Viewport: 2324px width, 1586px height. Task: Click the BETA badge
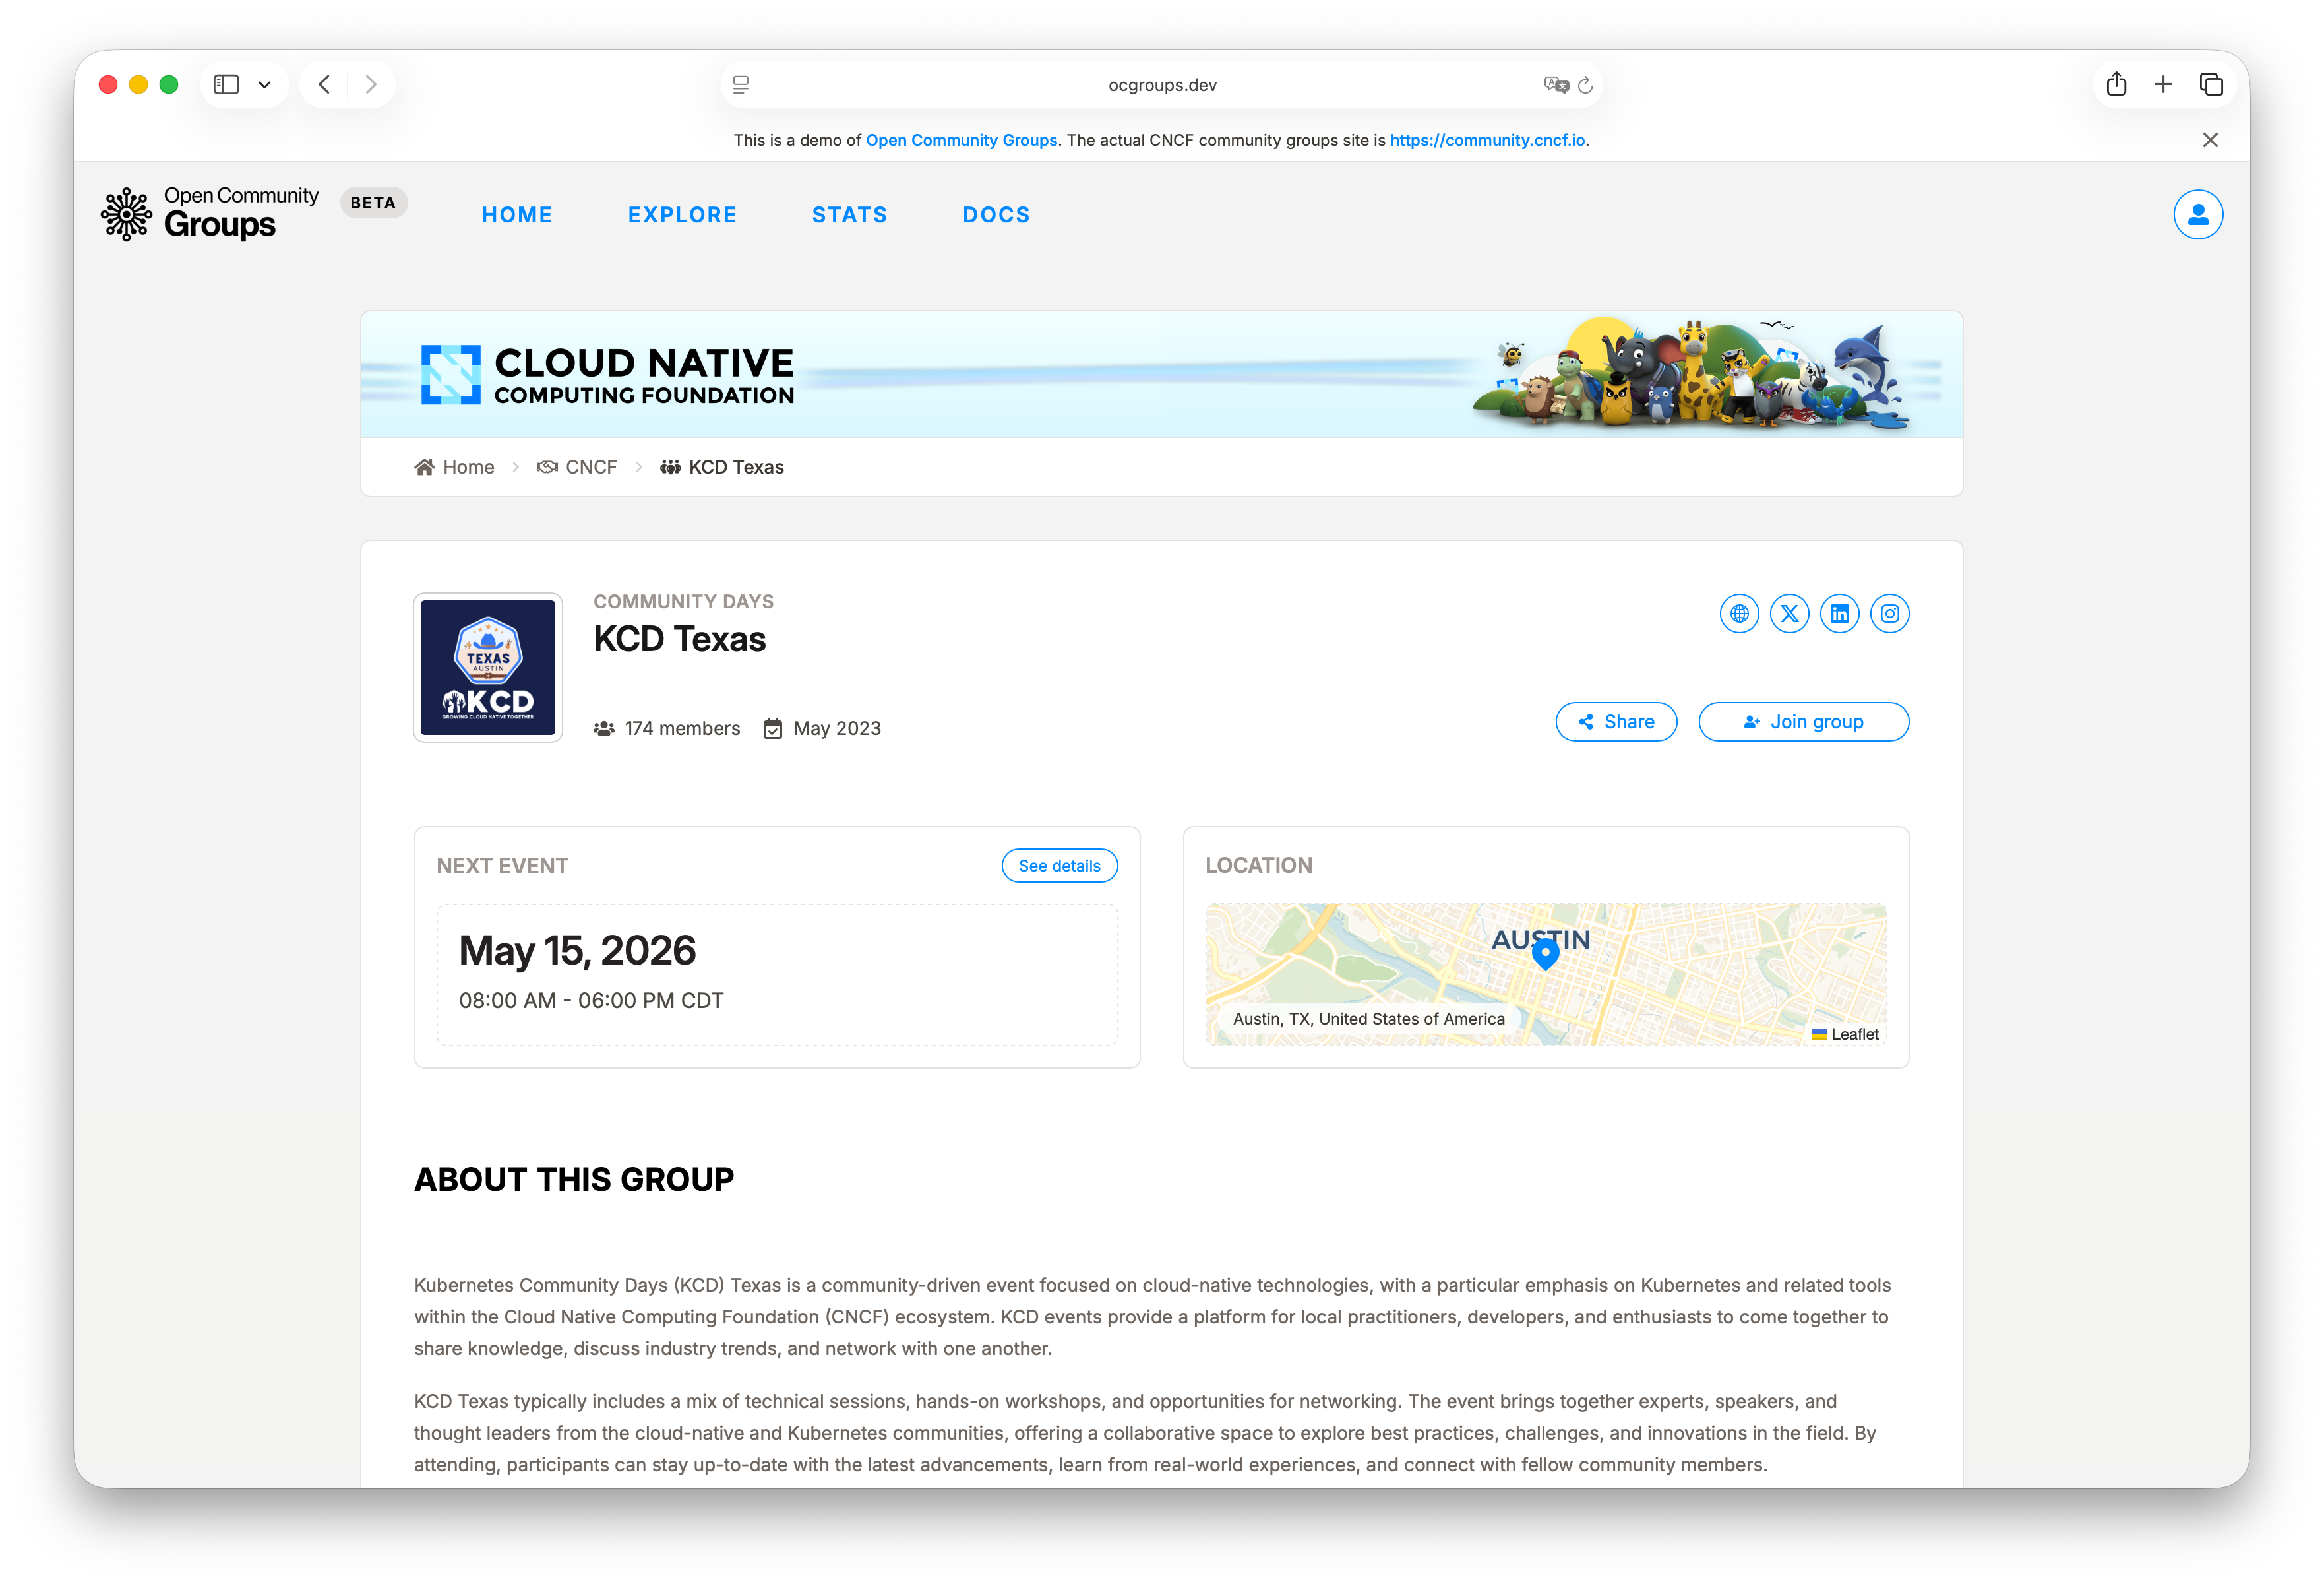point(373,202)
